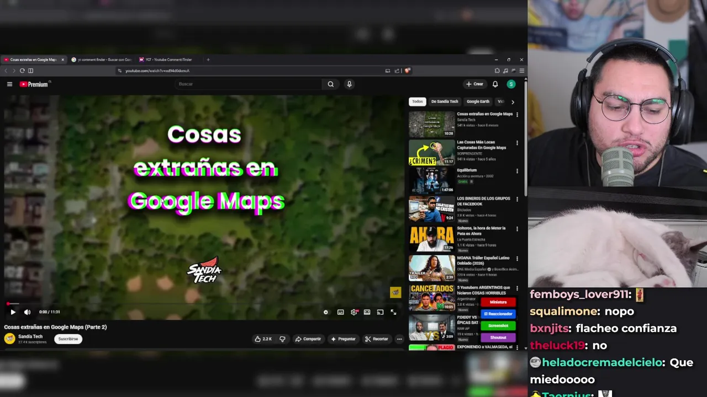Click the green Screenshot overlay button

point(498,325)
